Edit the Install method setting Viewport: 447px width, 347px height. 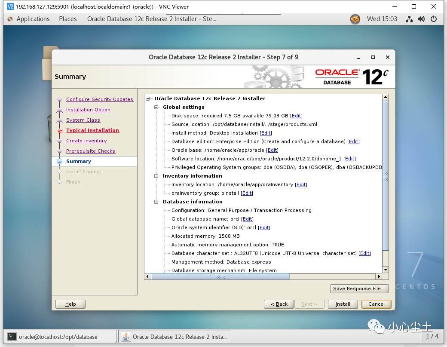pos(266,133)
